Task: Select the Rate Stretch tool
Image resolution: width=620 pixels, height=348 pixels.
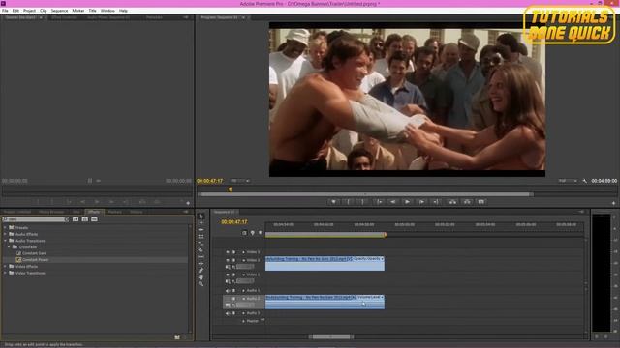Action: pos(201,243)
